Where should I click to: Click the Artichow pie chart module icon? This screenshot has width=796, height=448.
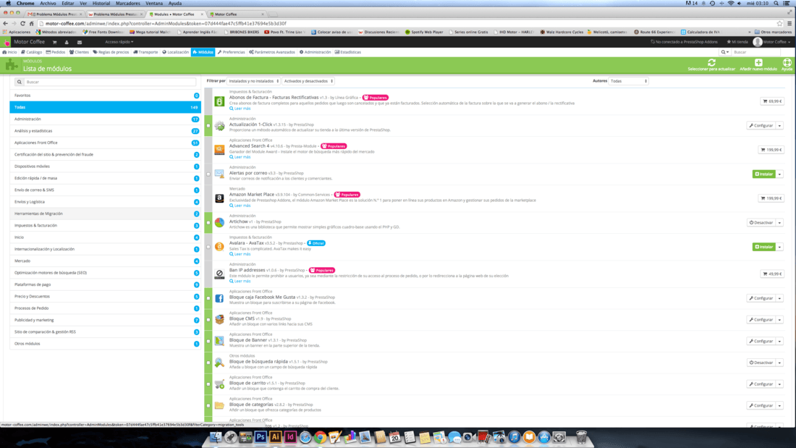click(219, 222)
